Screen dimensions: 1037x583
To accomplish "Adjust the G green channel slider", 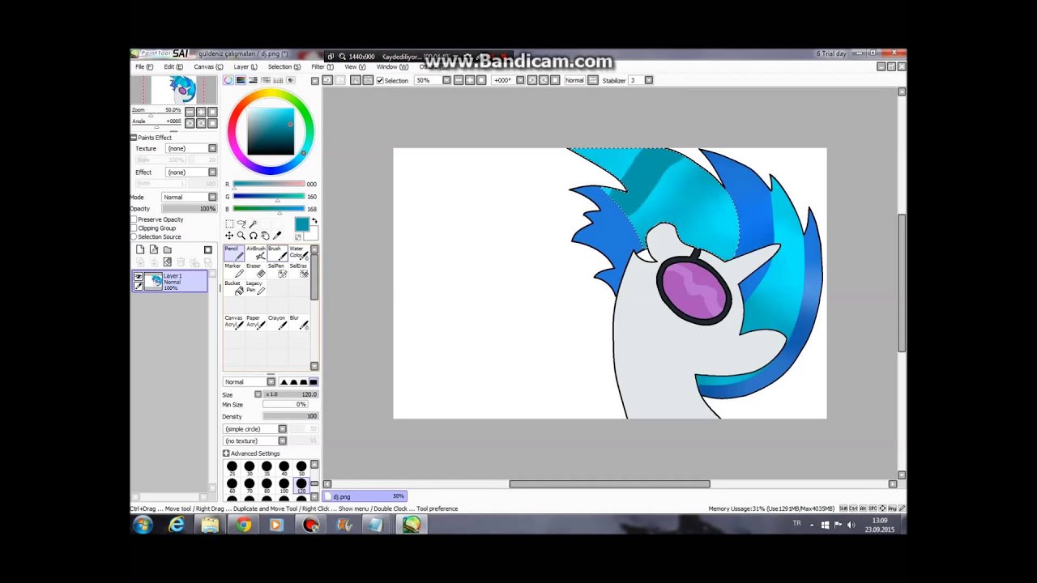I will click(269, 197).
